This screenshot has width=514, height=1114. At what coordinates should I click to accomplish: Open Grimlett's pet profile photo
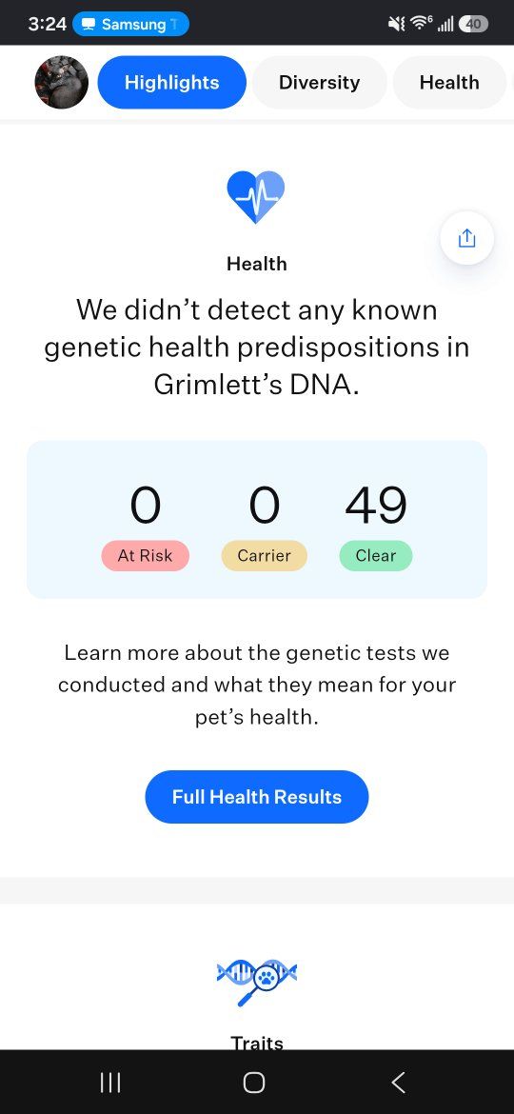62,83
